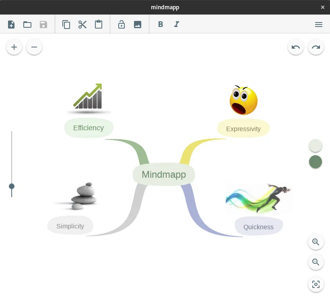This screenshot has height=298, width=330.
Task: Center the mind map view
Action: tap(316, 284)
